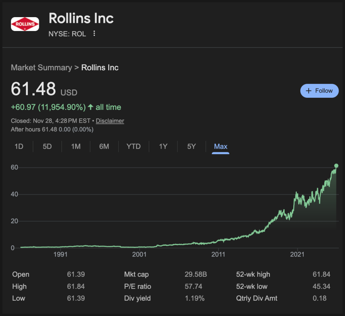
Task: Select the Max time range tab
Action: coord(221,147)
